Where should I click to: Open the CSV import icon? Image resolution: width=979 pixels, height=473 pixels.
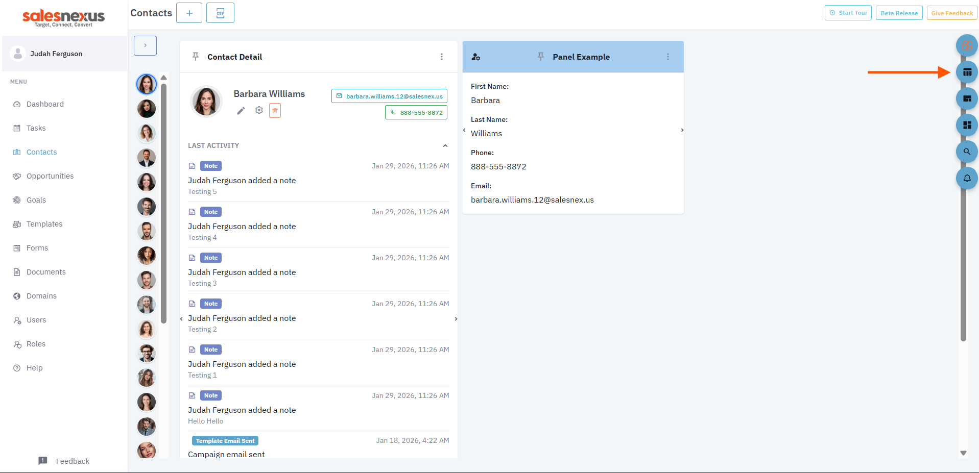[x=220, y=13]
